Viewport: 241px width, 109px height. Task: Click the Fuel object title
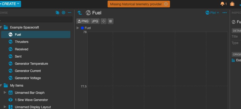coord(97,13)
